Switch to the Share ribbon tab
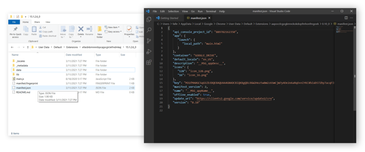The width and height of the screenshot is (365, 152). tap(37, 22)
